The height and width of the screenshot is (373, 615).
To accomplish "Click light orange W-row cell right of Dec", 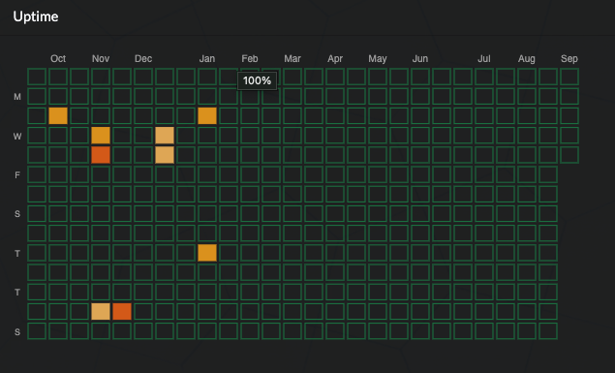I will click(165, 136).
